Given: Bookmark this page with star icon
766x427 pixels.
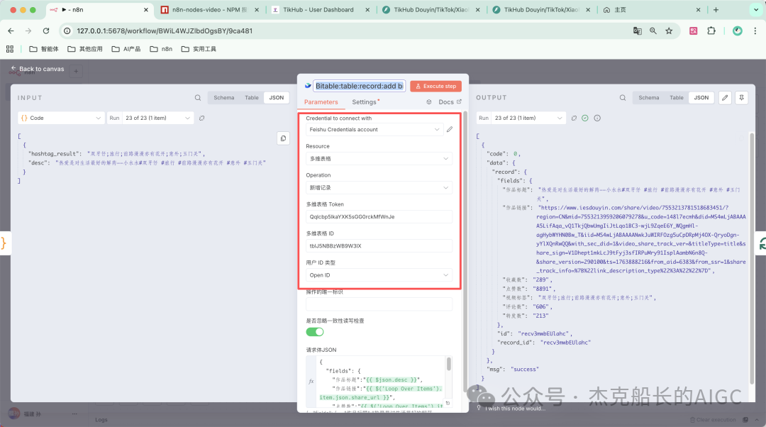Looking at the screenshot, I should coord(669,30).
